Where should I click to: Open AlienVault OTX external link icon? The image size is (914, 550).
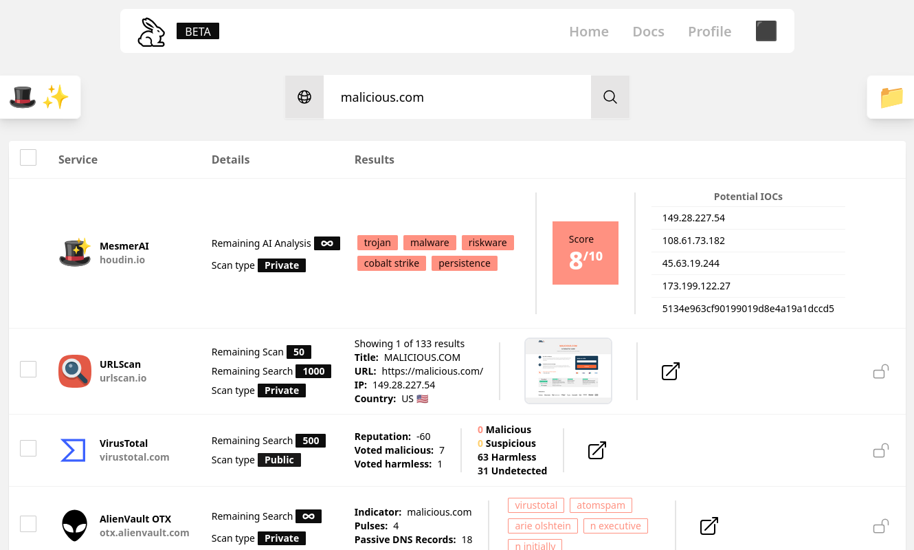[x=709, y=526]
